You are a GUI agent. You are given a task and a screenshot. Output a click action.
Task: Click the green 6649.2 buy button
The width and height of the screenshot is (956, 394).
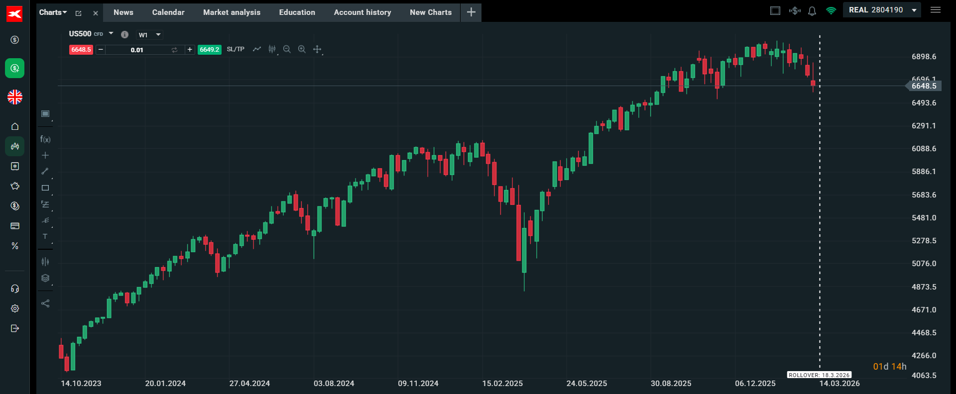[210, 50]
